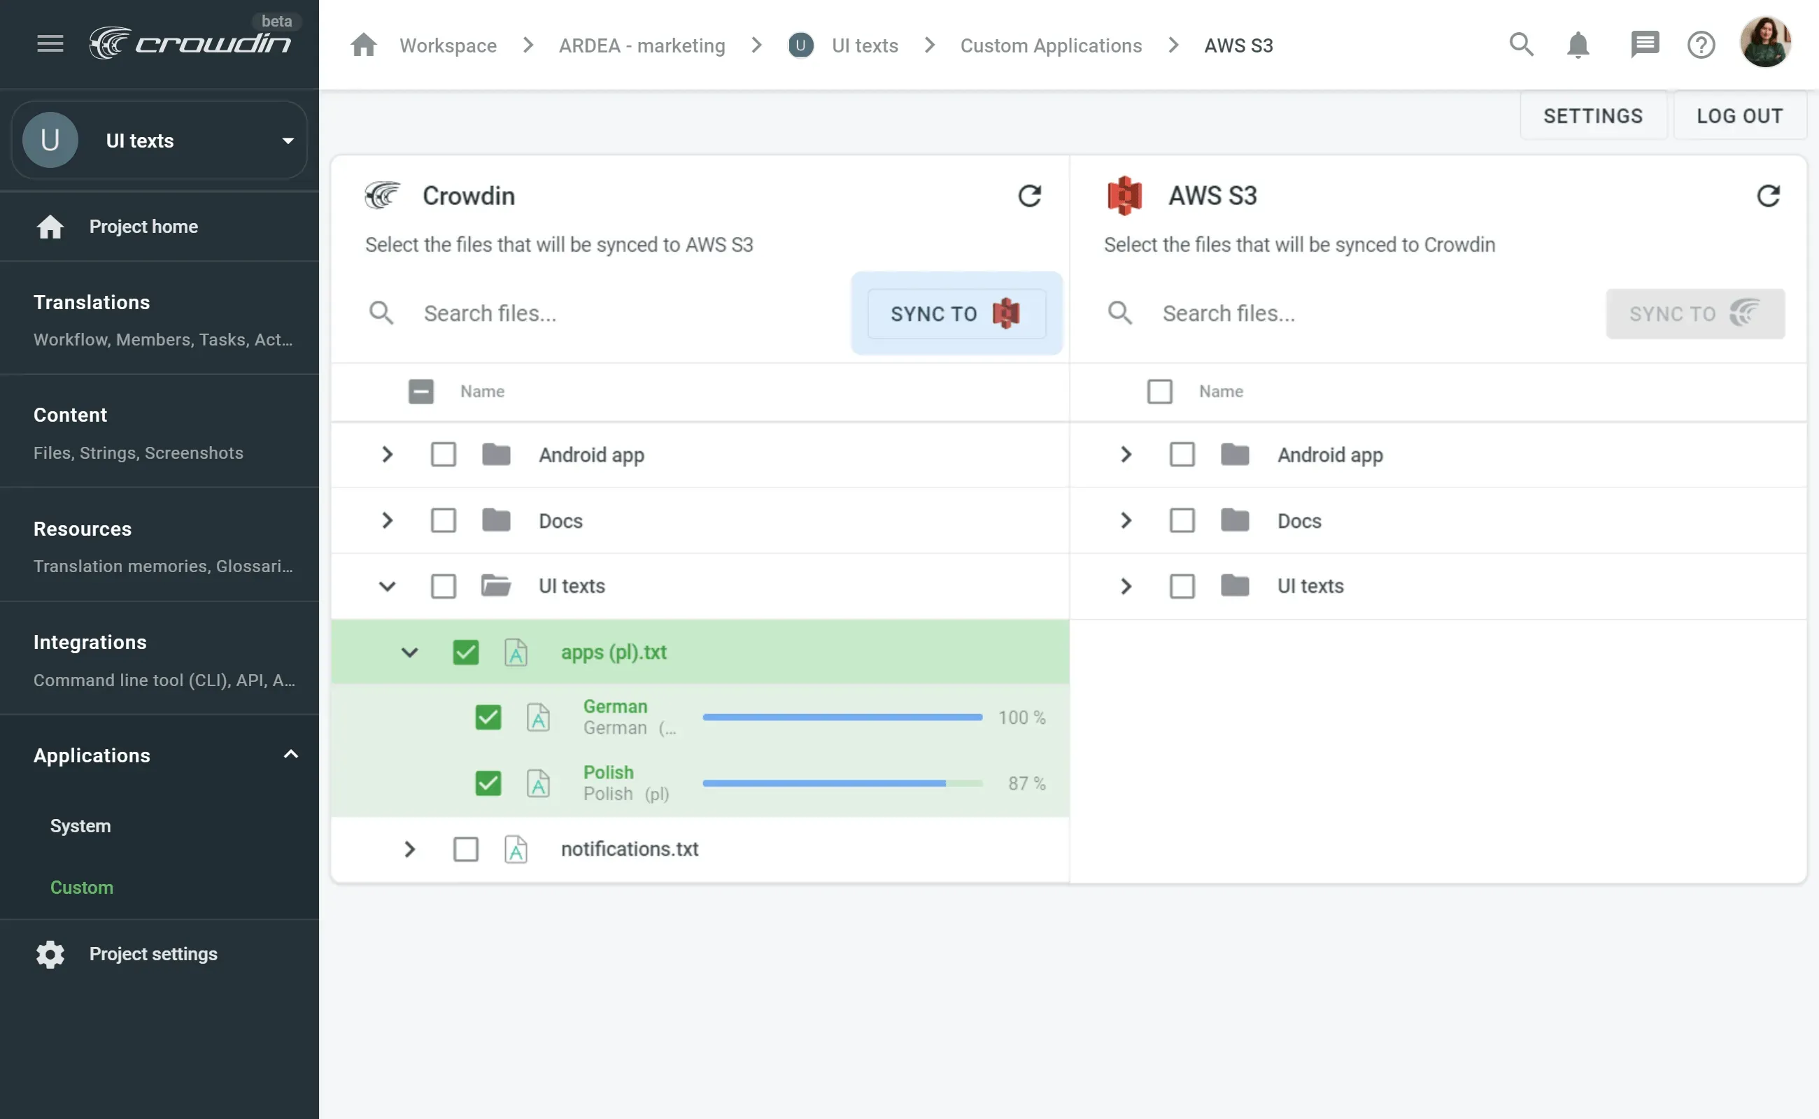The height and width of the screenshot is (1119, 1819).
Task: Open search from the top toolbar
Action: click(1522, 44)
